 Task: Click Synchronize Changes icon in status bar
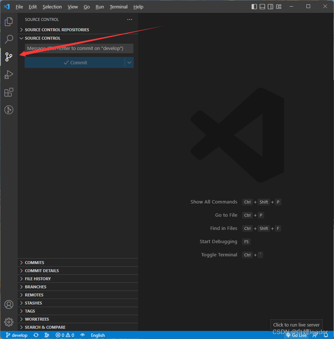point(36,335)
